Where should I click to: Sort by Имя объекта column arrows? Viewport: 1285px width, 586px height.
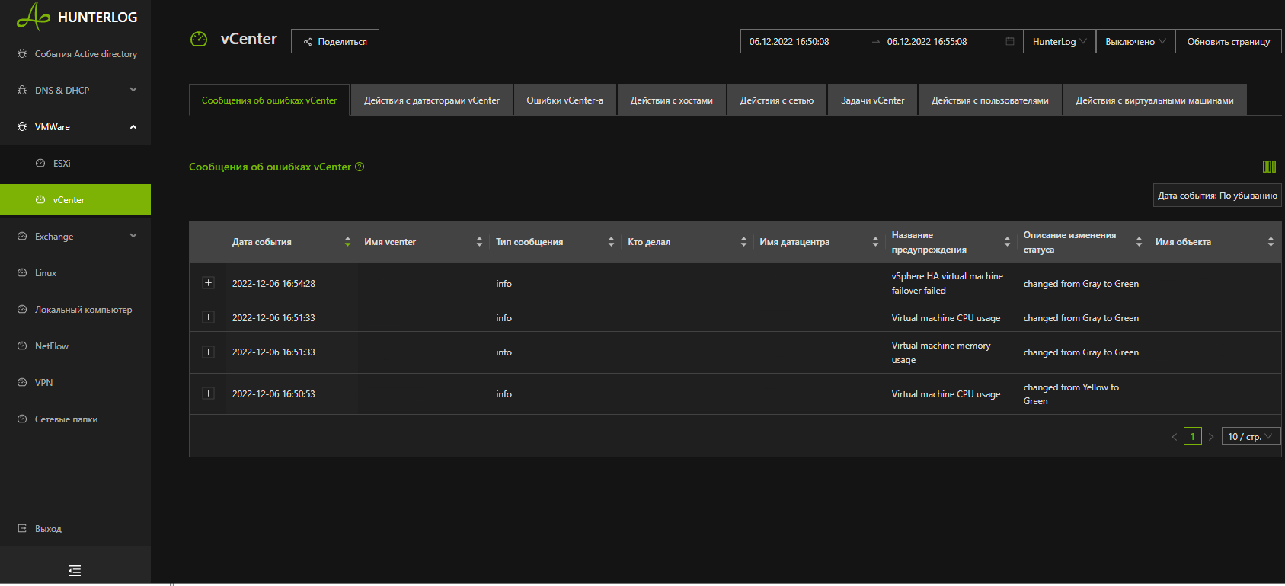[x=1271, y=242]
